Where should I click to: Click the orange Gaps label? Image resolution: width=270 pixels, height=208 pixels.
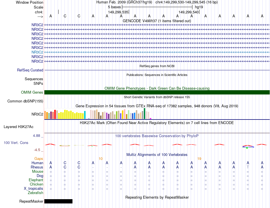[39, 158]
